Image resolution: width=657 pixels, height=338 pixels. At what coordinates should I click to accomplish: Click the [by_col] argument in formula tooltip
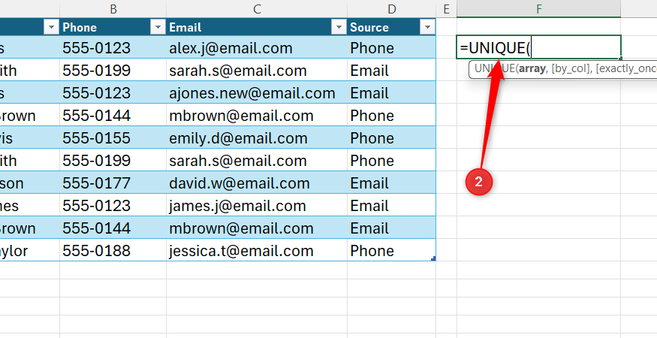[x=571, y=68]
